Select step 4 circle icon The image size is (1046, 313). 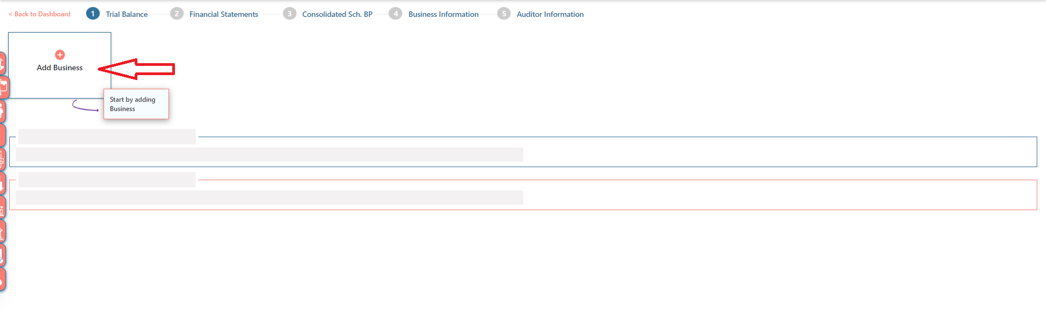[396, 14]
